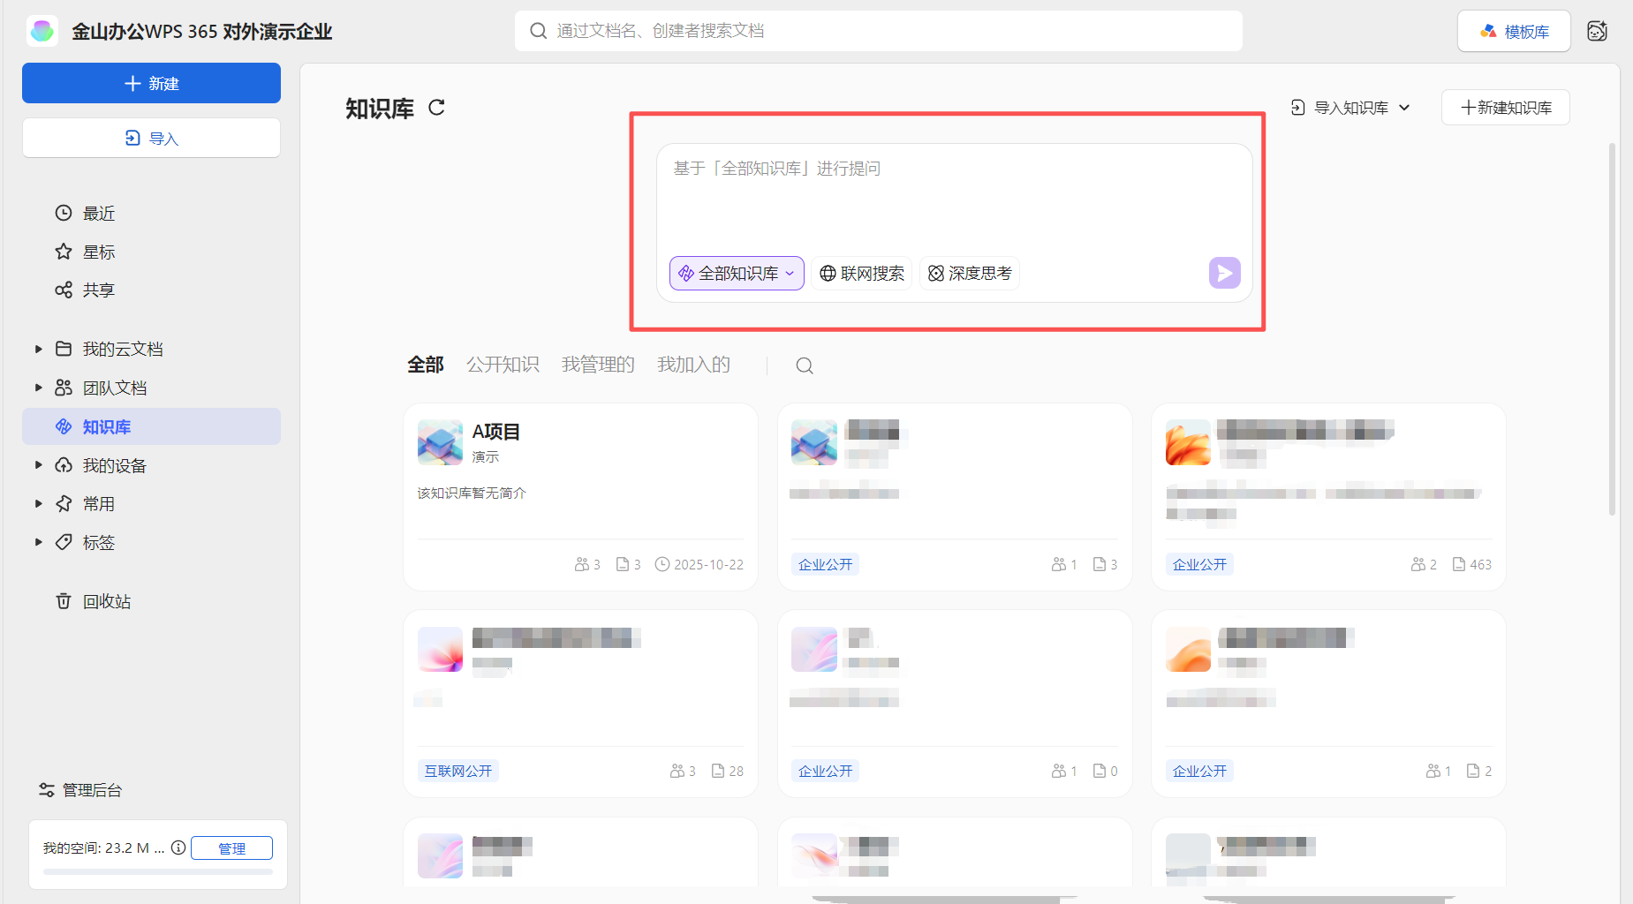This screenshot has width=1633, height=904.
Task: Expand 我的云文档 tree node
Action: [38, 349]
